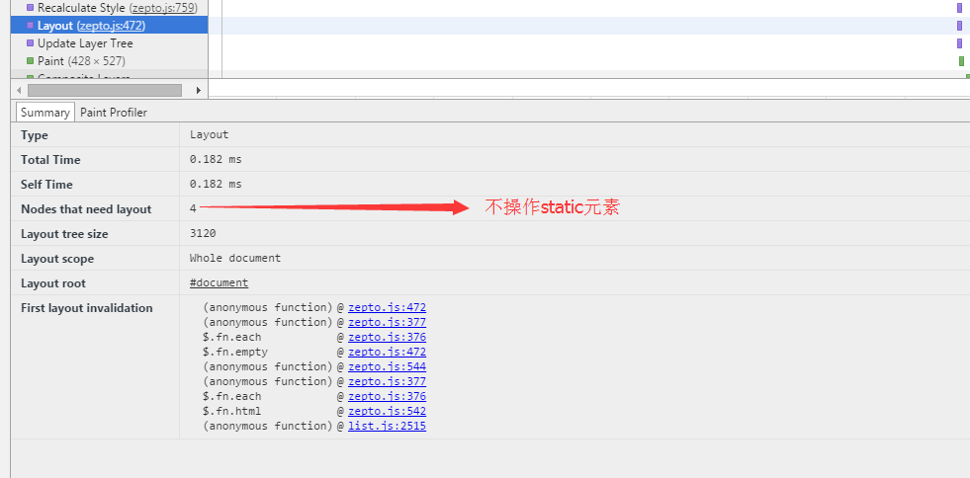Click purple category icon beside Recalculate Style

pos(30,8)
